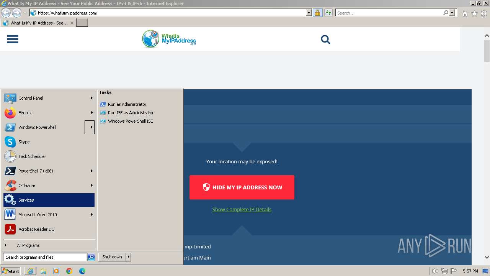The width and height of the screenshot is (490, 276).
Task: Expand Control Panel submenu arrow
Action: click(x=91, y=98)
